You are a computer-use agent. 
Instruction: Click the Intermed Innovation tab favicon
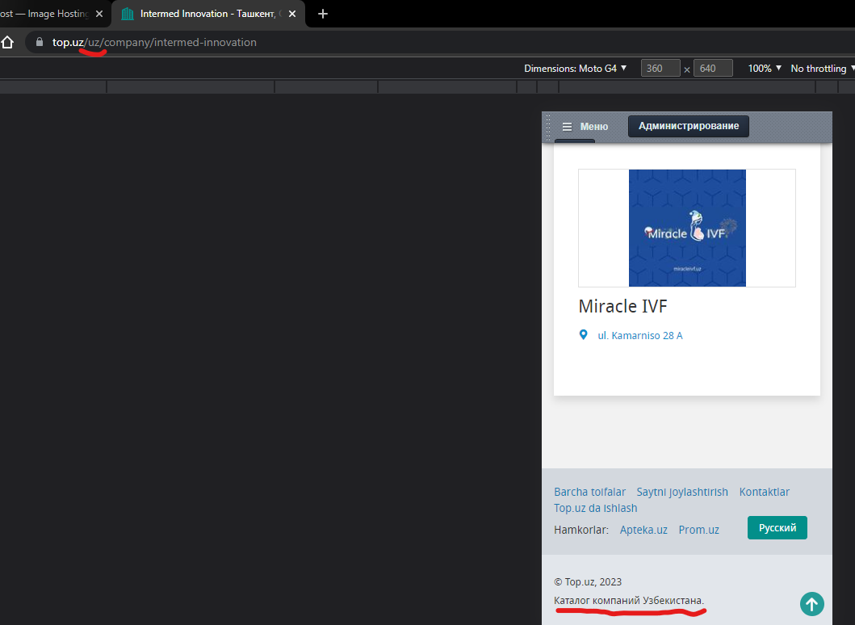tap(128, 14)
